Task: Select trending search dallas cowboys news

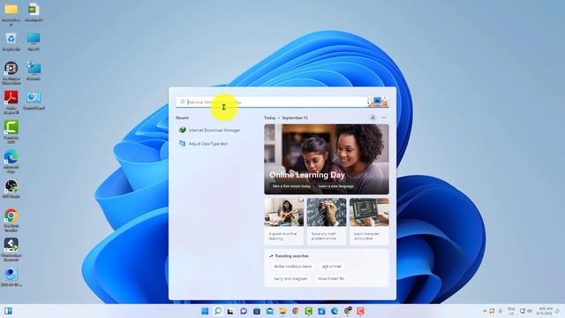Action: tap(292, 266)
